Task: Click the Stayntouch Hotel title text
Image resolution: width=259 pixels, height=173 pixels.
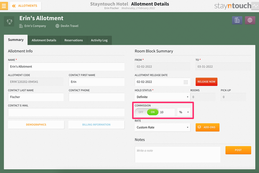Action: [x=109, y=4]
